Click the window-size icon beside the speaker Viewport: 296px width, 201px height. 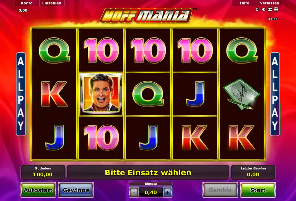coord(270,9)
